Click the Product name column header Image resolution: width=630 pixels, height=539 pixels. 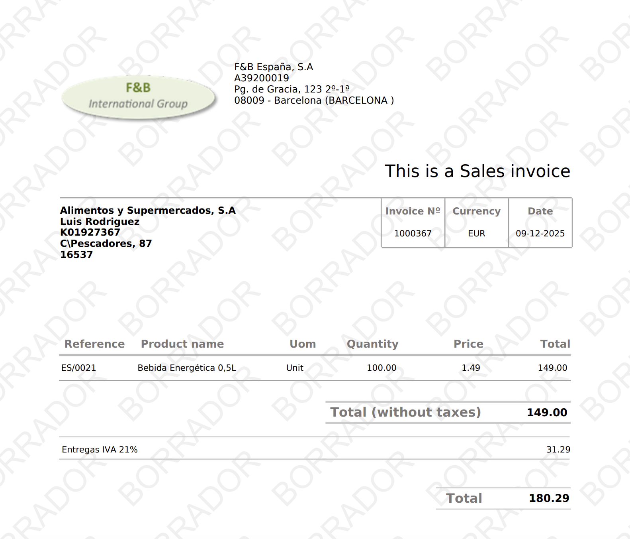[182, 344]
